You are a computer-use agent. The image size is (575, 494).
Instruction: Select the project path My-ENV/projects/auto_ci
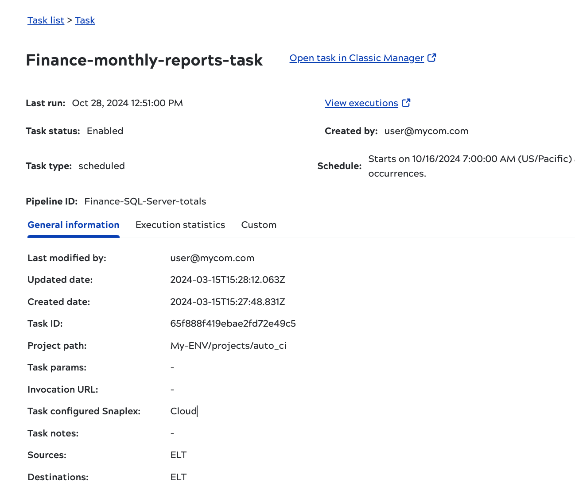click(x=228, y=345)
